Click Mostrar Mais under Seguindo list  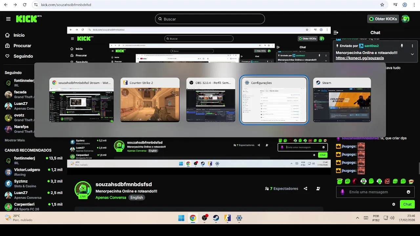pos(15,140)
